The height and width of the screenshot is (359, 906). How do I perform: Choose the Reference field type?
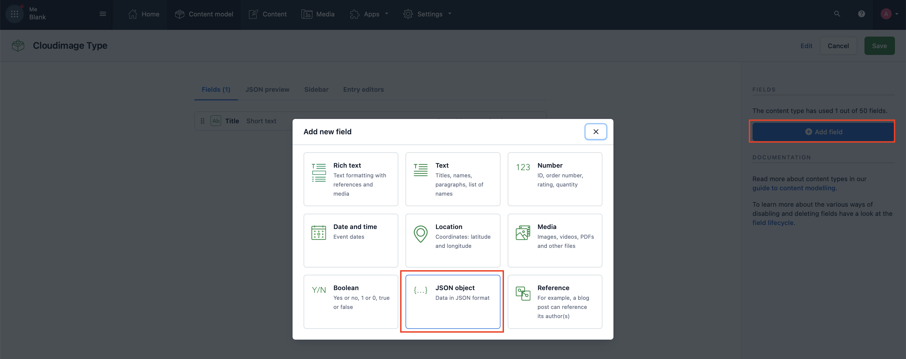tap(555, 301)
